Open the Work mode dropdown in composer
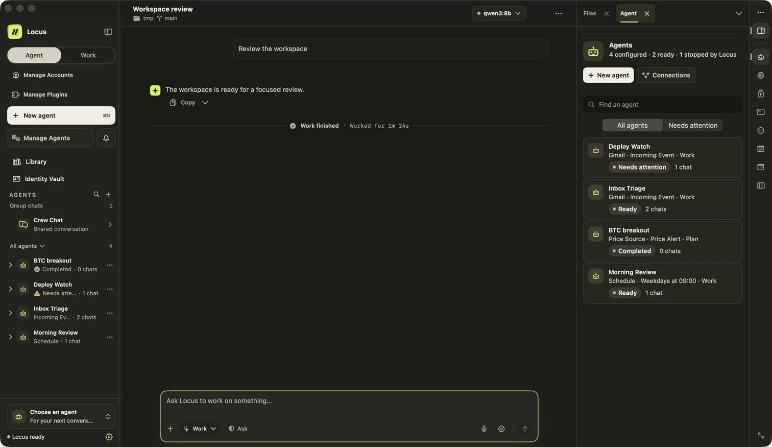The width and height of the screenshot is (772, 447). [200, 429]
